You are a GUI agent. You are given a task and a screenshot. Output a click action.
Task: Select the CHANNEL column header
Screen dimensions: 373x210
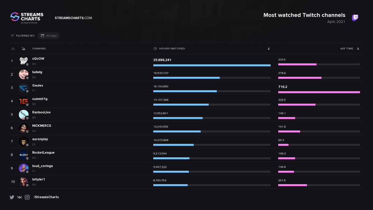[40, 49]
